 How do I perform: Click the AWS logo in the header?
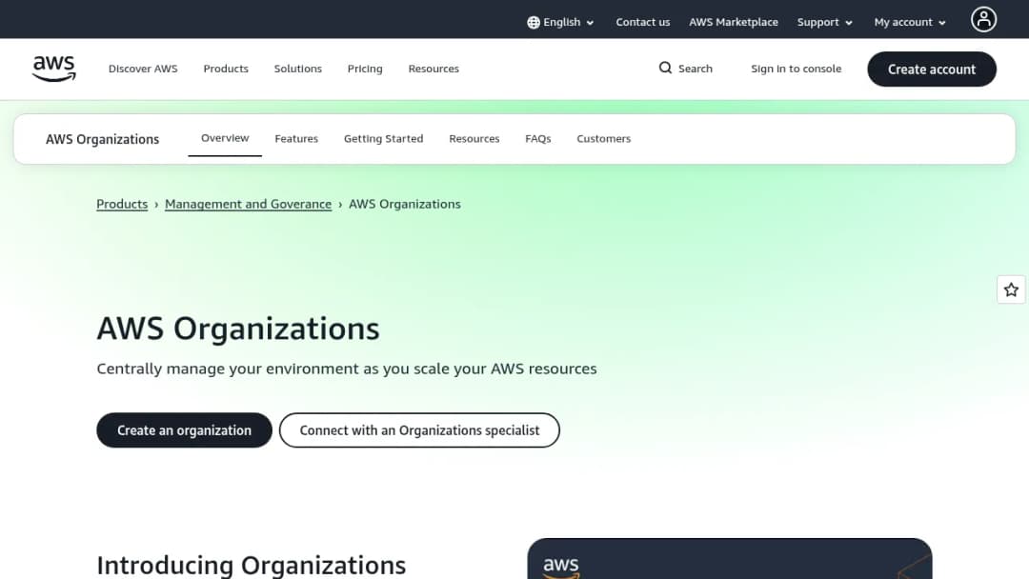[x=53, y=69]
